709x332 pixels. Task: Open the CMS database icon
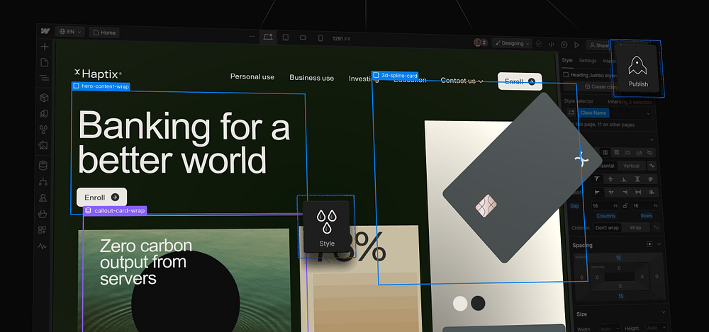pyautogui.click(x=43, y=166)
